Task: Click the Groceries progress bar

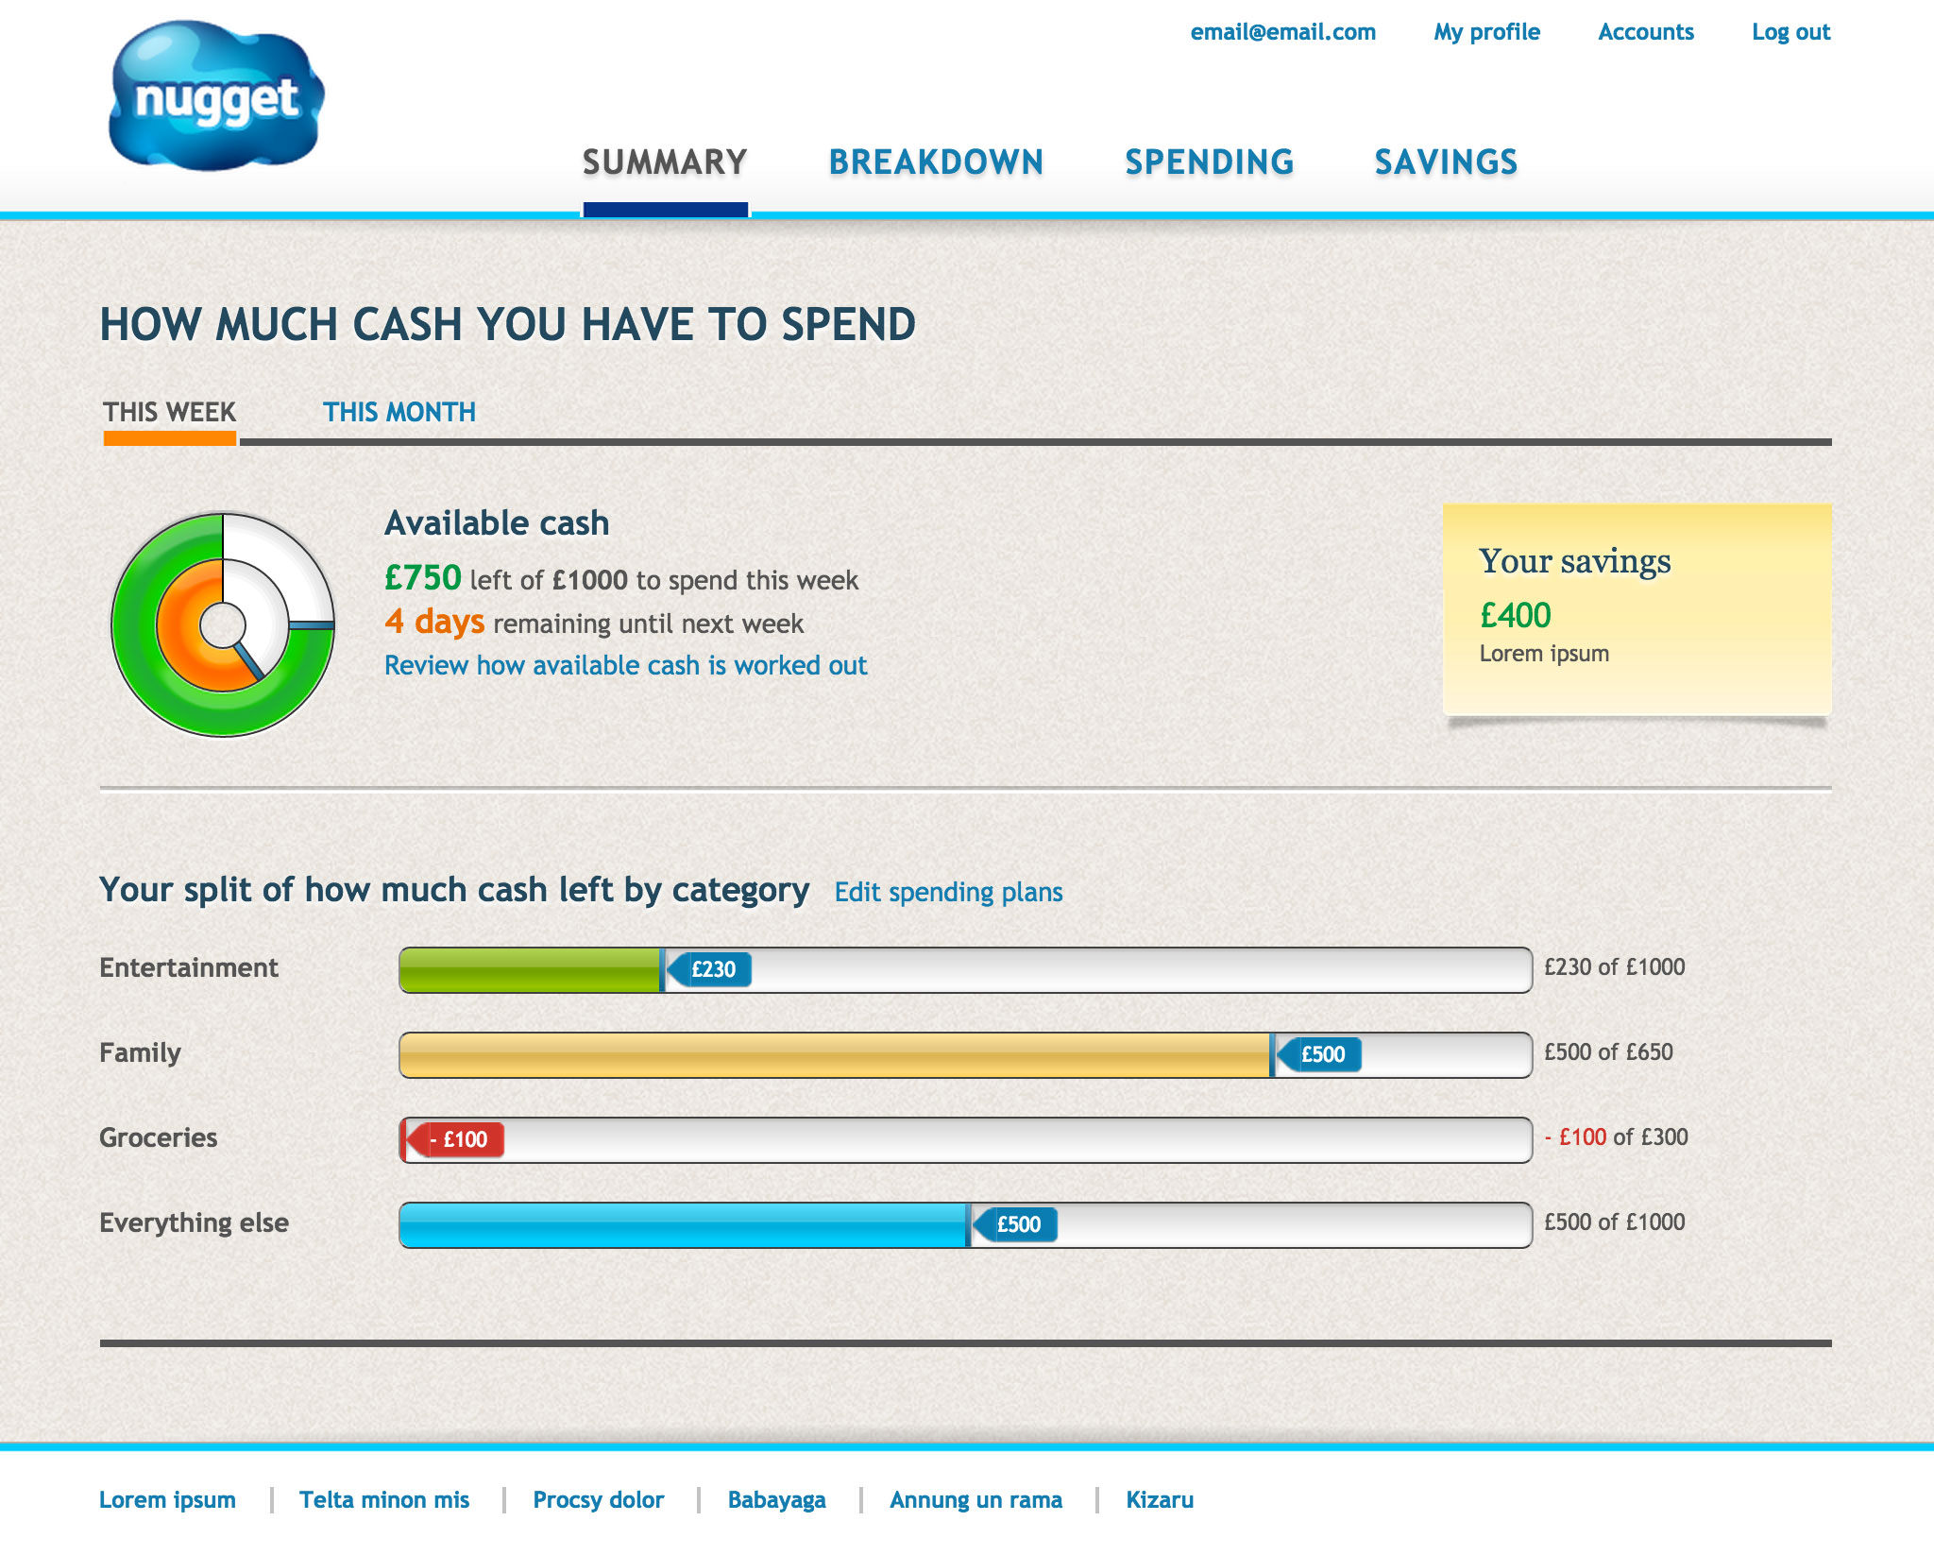Action: 965,1140
